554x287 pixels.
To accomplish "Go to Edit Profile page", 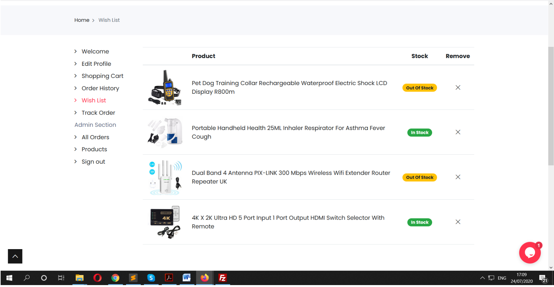I will [96, 64].
